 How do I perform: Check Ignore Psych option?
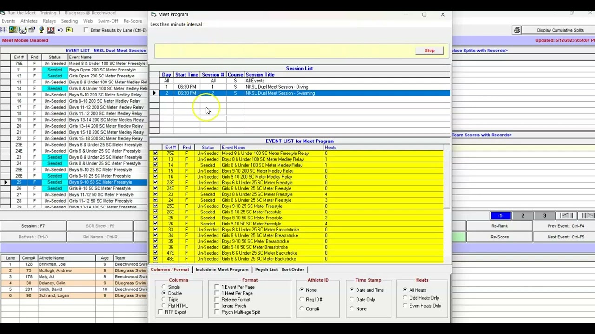[x=217, y=306]
